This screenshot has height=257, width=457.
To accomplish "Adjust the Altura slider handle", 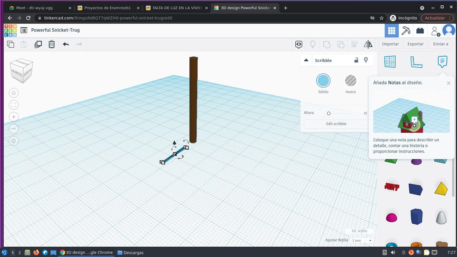I will tap(329, 113).
